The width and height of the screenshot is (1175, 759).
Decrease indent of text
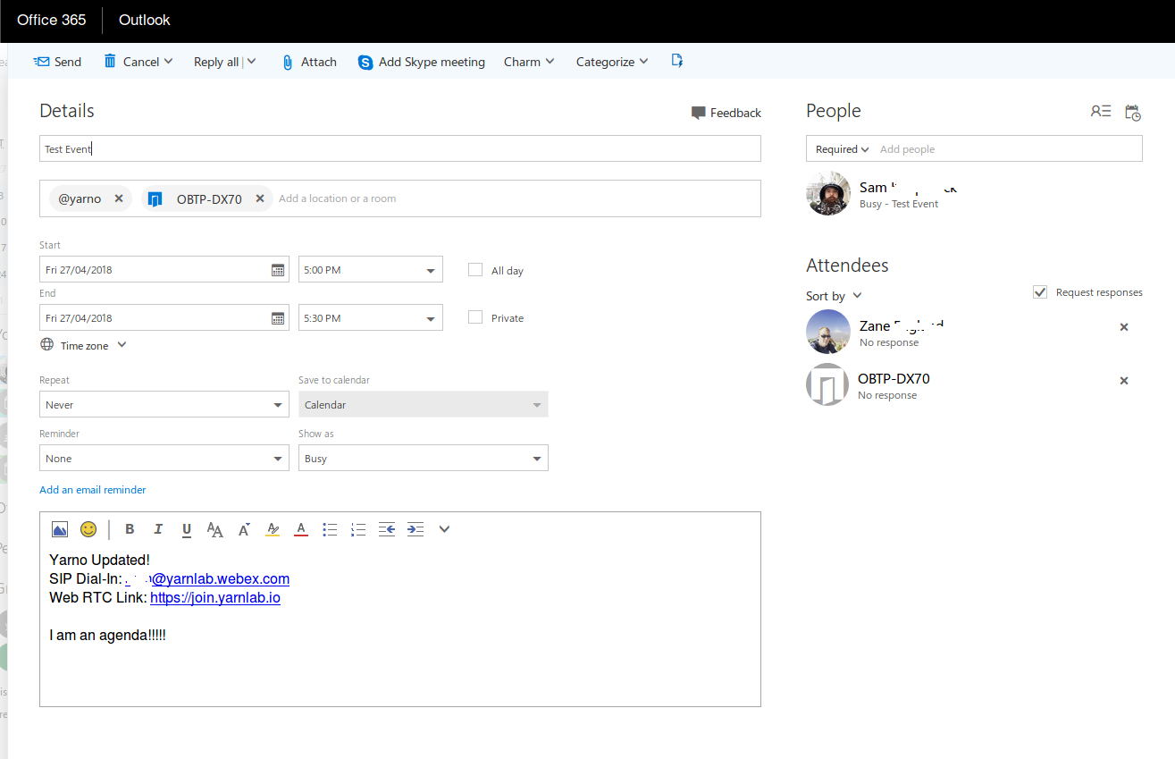386,529
